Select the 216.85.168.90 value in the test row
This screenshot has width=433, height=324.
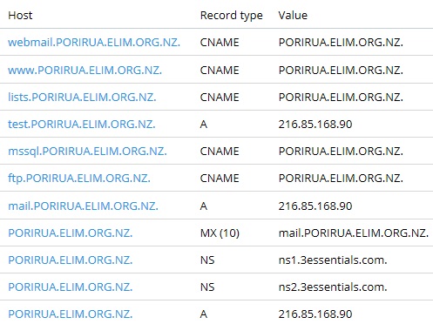(315, 125)
